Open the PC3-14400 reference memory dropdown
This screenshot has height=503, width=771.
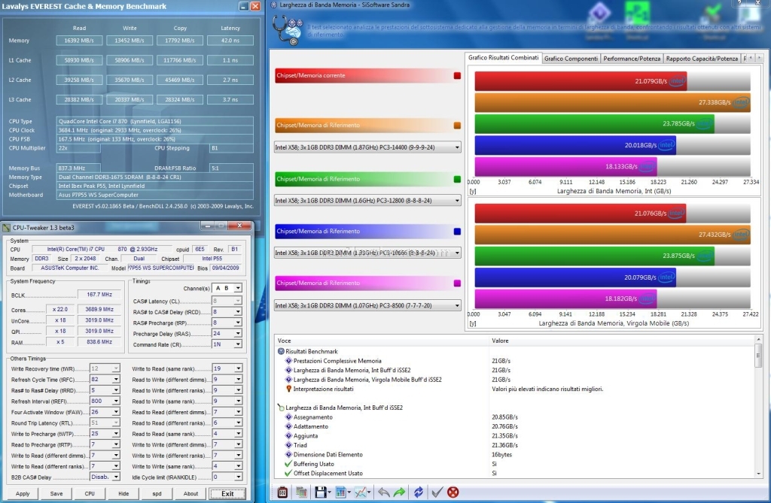pyautogui.click(x=367, y=147)
